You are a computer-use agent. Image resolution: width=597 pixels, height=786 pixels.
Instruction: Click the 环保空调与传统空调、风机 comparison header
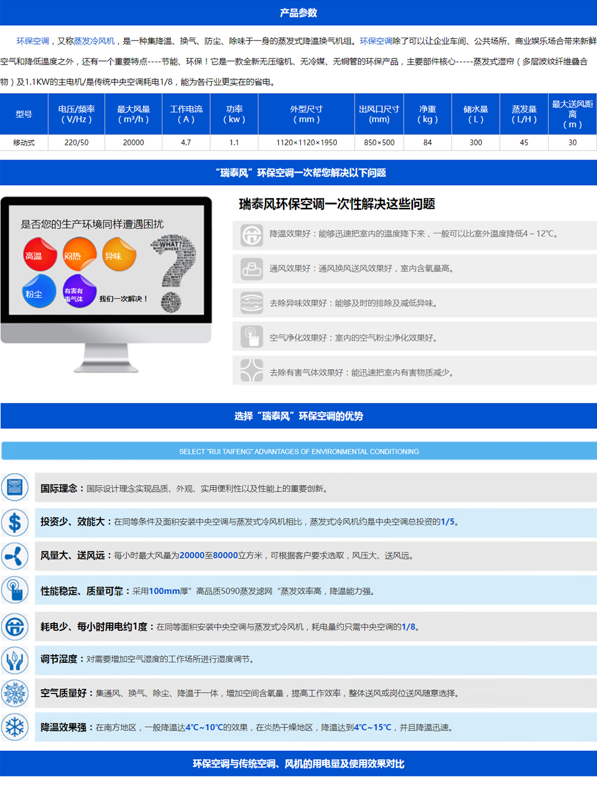tap(298, 763)
